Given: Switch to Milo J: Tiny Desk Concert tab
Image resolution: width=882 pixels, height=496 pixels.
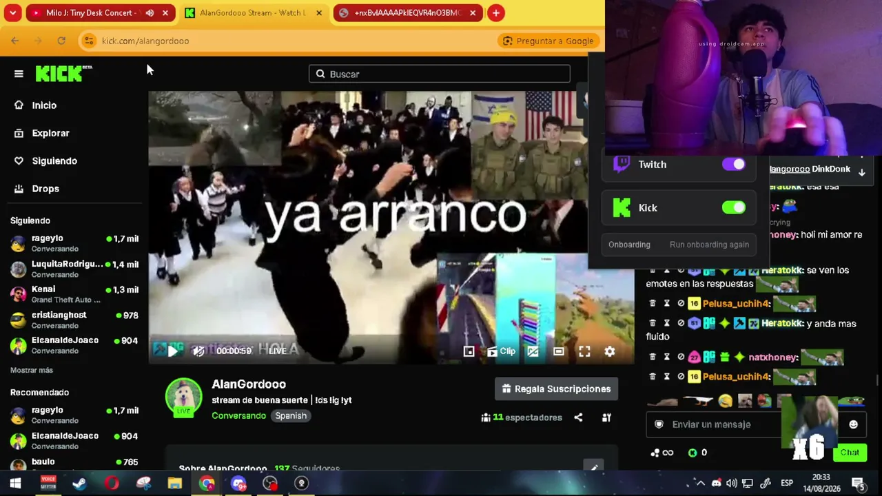Looking at the screenshot, I should (101, 12).
